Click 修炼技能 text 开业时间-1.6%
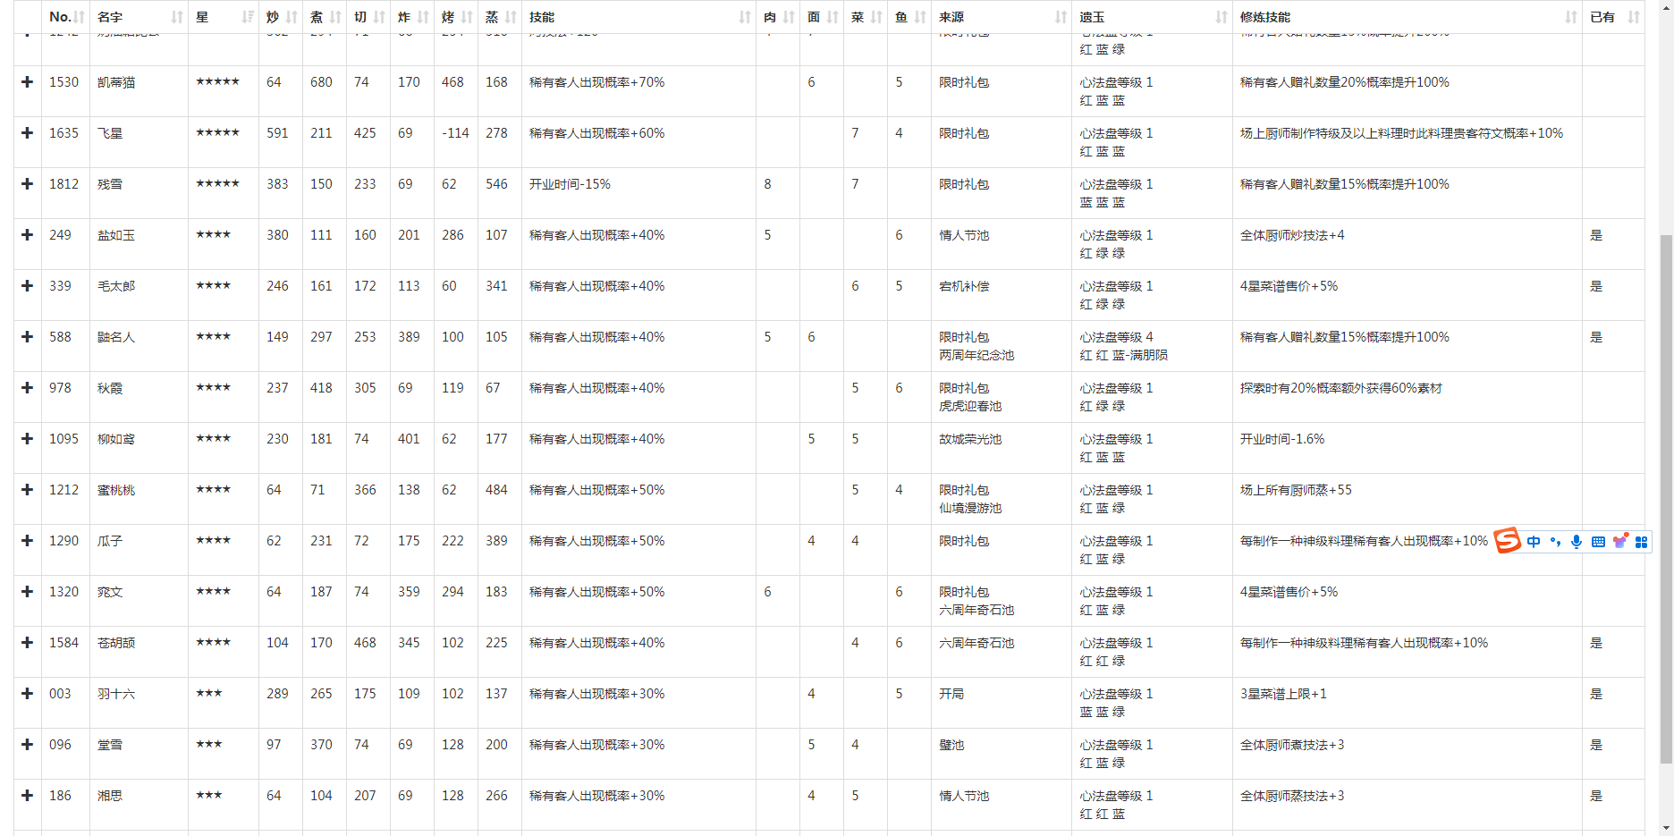This screenshot has height=836, width=1674. pos(1282,439)
